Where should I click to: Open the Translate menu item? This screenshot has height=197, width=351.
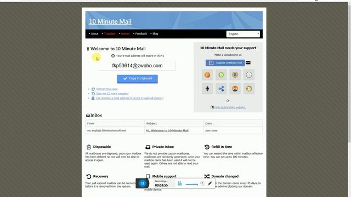110,34
